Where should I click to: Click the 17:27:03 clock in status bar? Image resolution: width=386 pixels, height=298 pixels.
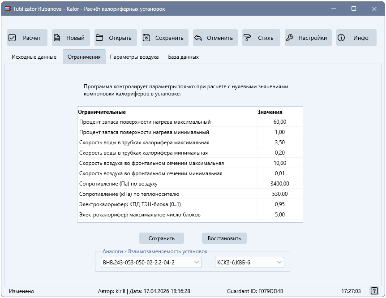click(x=351, y=291)
